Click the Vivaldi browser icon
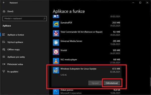Viewport: 151px width, 95px height. pos(56,52)
